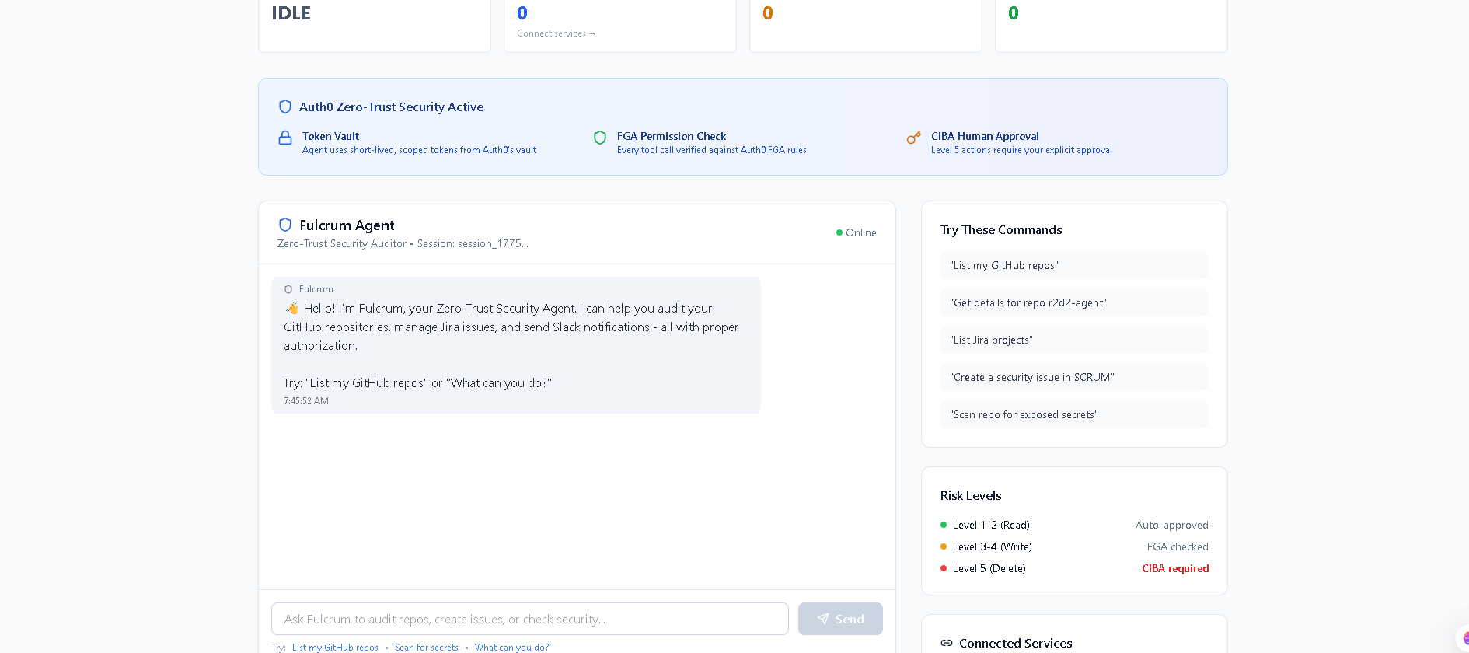This screenshot has height=653, width=1469.
Task: Click the CIBA required label
Action: (1175, 568)
